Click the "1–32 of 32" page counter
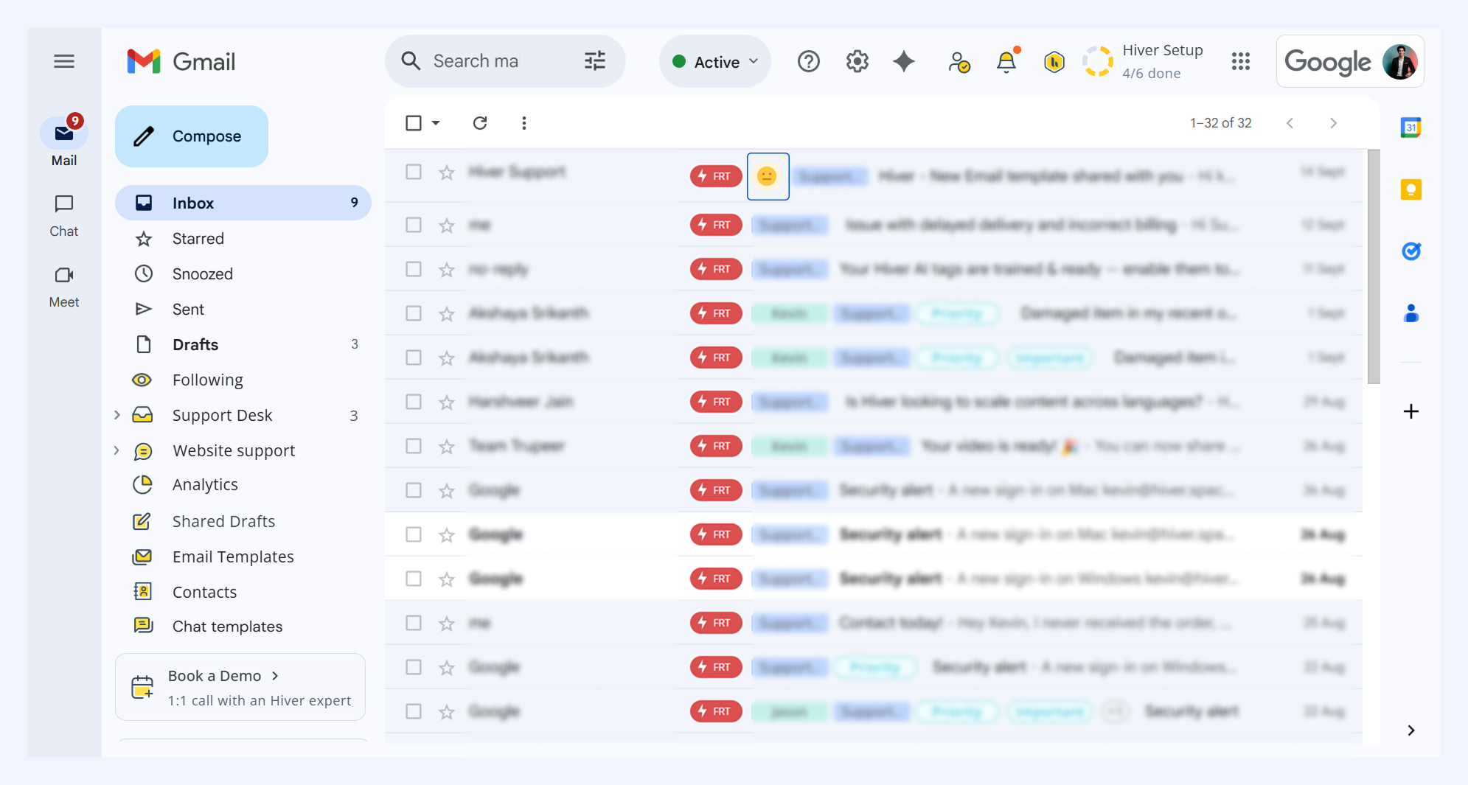The height and width of the screenshot is (785, 1468). [x=1220, y=123]
